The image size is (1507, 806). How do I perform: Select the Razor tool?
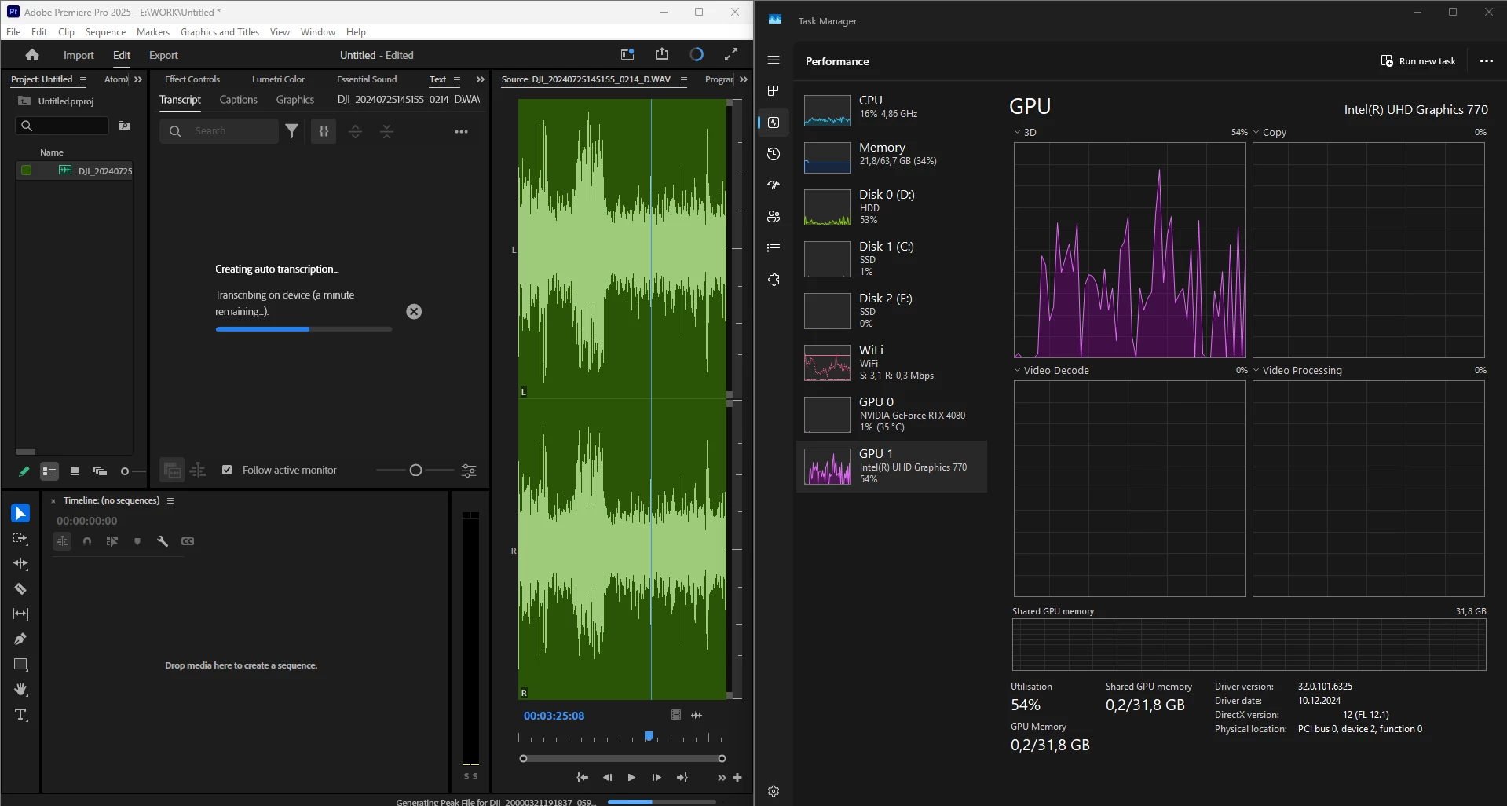[x=20, y=588]
